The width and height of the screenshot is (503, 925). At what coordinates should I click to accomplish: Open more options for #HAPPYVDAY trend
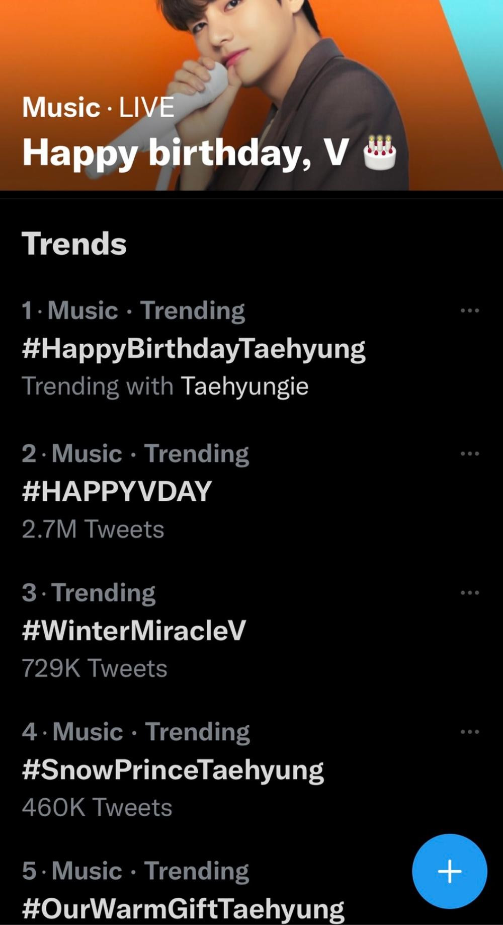click(x=470, y=453)
